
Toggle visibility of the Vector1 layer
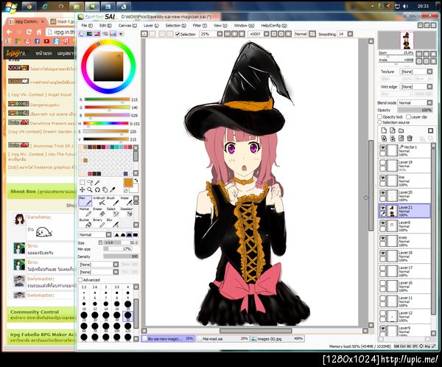pos(382,147)
